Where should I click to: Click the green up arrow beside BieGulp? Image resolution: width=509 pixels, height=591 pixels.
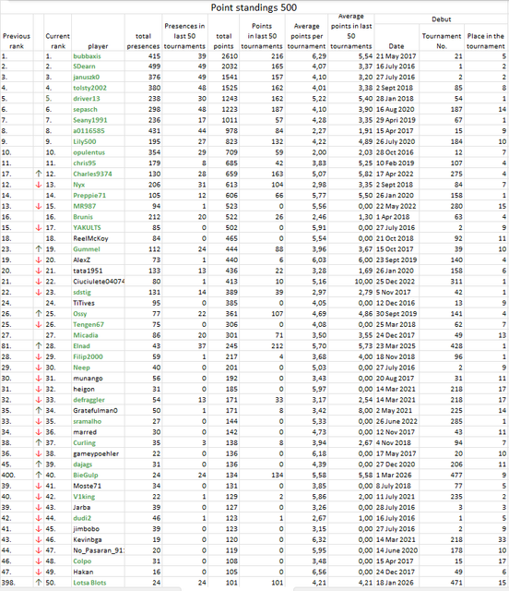point(39,475)
